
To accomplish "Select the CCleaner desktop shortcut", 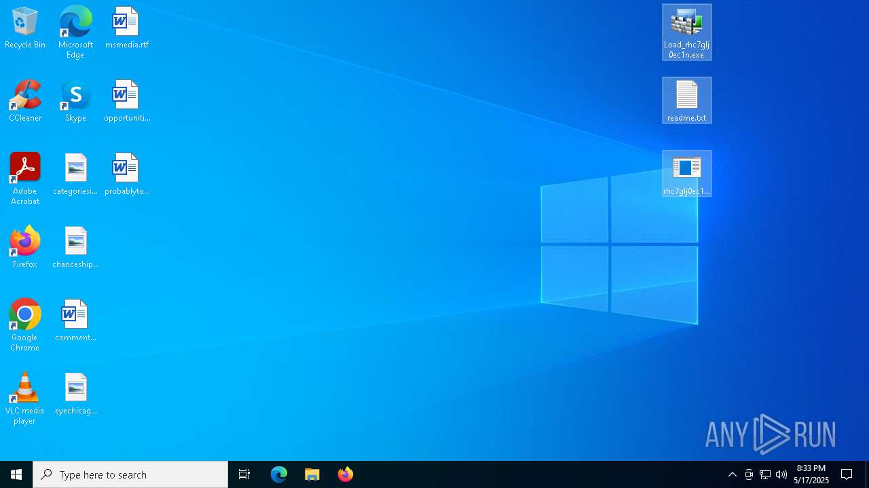I will [25, 102].
